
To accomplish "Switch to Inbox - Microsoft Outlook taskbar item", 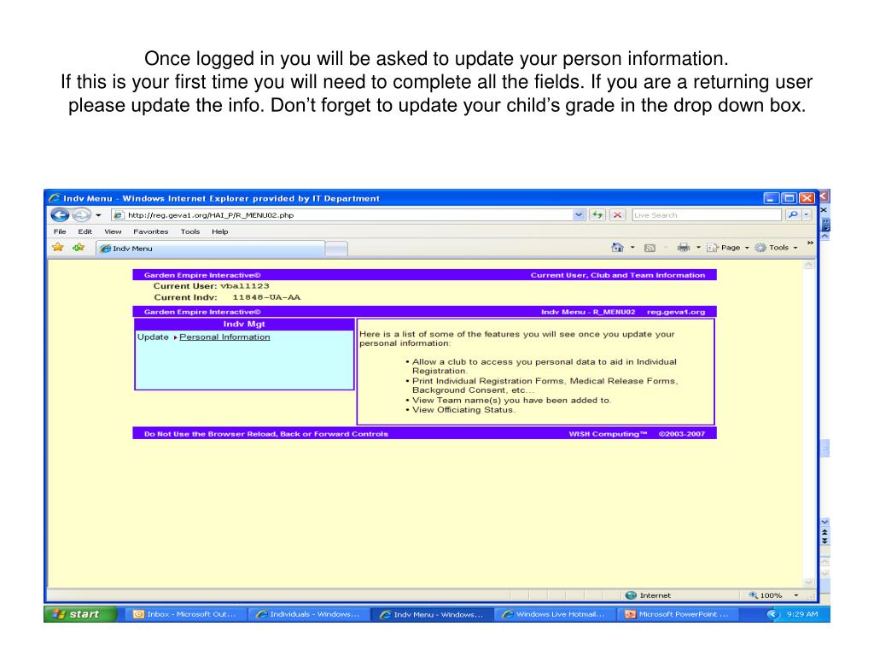I will tap(184, 614).
